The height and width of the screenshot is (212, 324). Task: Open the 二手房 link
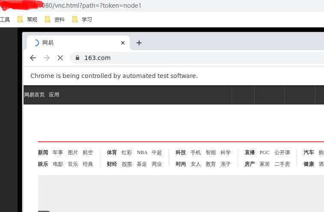click(x=282, y=164)
